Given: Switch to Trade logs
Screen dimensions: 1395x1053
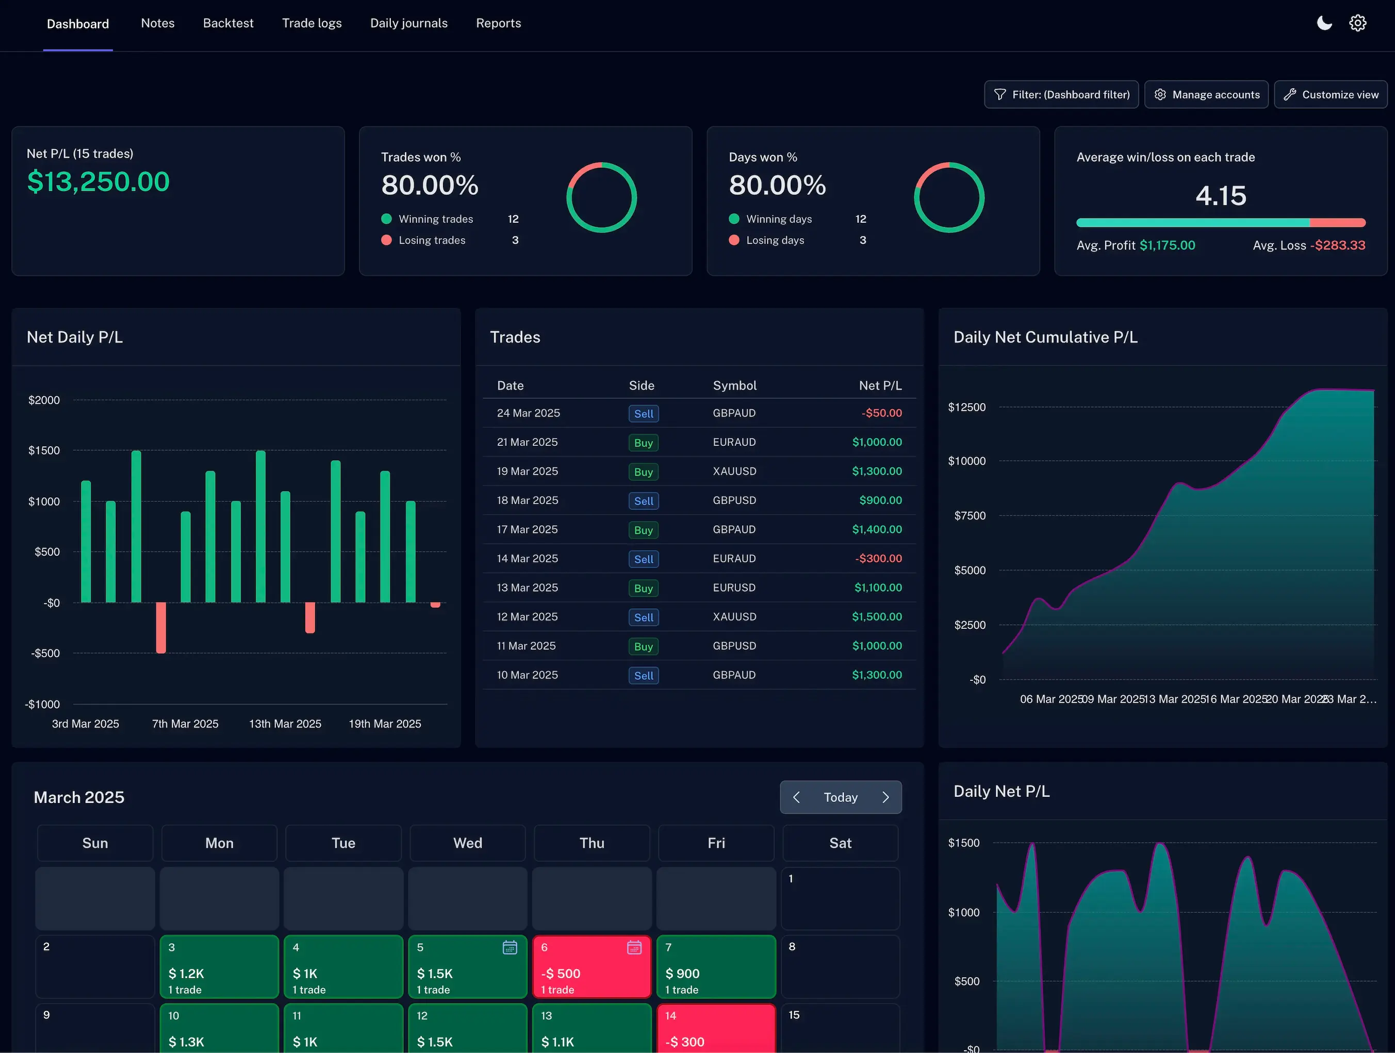Looking at the screenshot, I should tap(311, 23).
